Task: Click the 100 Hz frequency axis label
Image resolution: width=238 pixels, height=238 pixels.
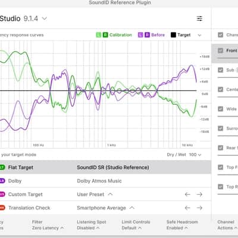Action: (x=38, y=145)
